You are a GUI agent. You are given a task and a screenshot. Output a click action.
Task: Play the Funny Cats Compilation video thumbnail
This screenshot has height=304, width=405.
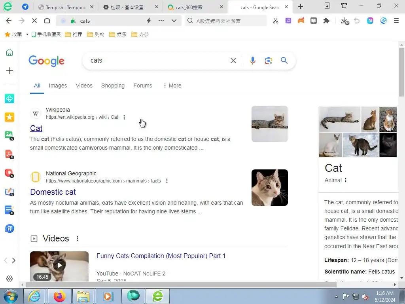click(59, 266)
